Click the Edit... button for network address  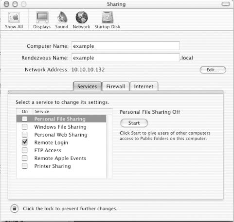pyautogui.click(x=213, y=70)
